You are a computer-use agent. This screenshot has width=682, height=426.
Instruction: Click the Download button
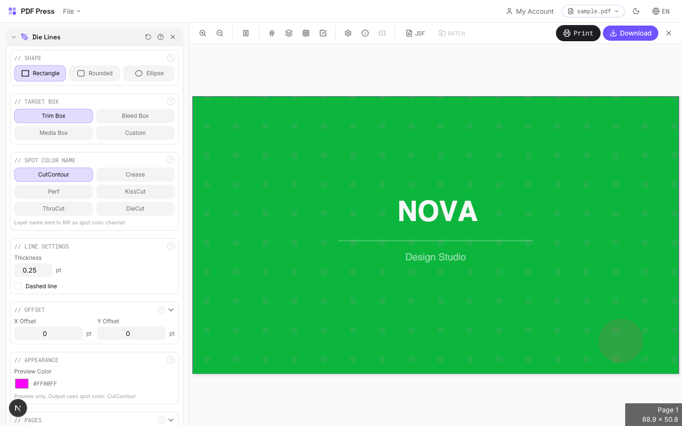coord(630,33)
